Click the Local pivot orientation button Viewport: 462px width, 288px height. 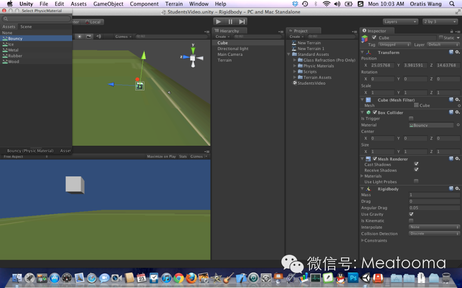click(93, 22)
